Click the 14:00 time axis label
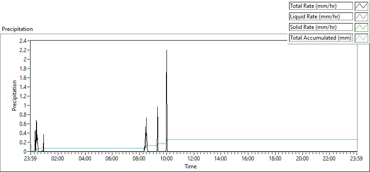 tap(221, 158)
